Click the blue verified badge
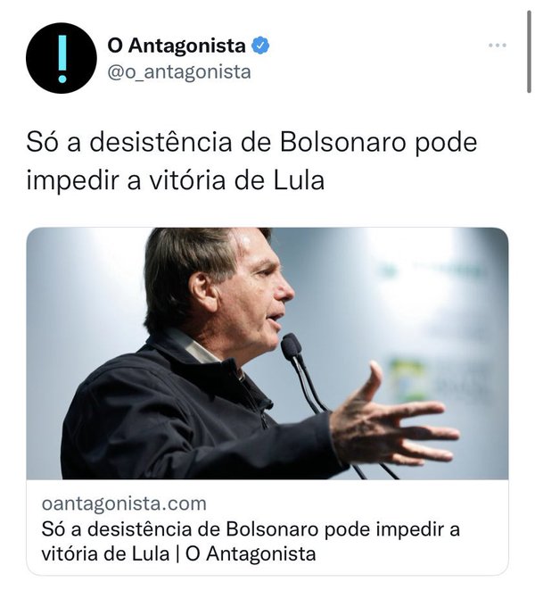The image size is (535, 607). tap(260, 46)
